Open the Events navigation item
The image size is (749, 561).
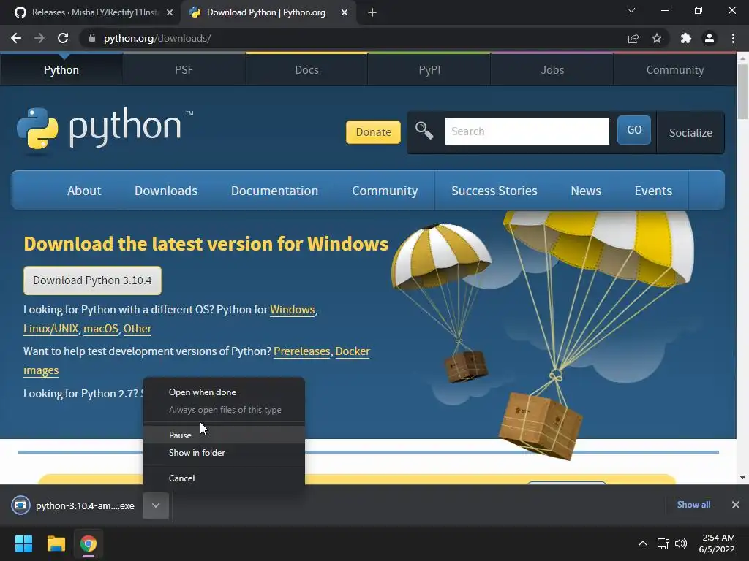pos(653,191)
